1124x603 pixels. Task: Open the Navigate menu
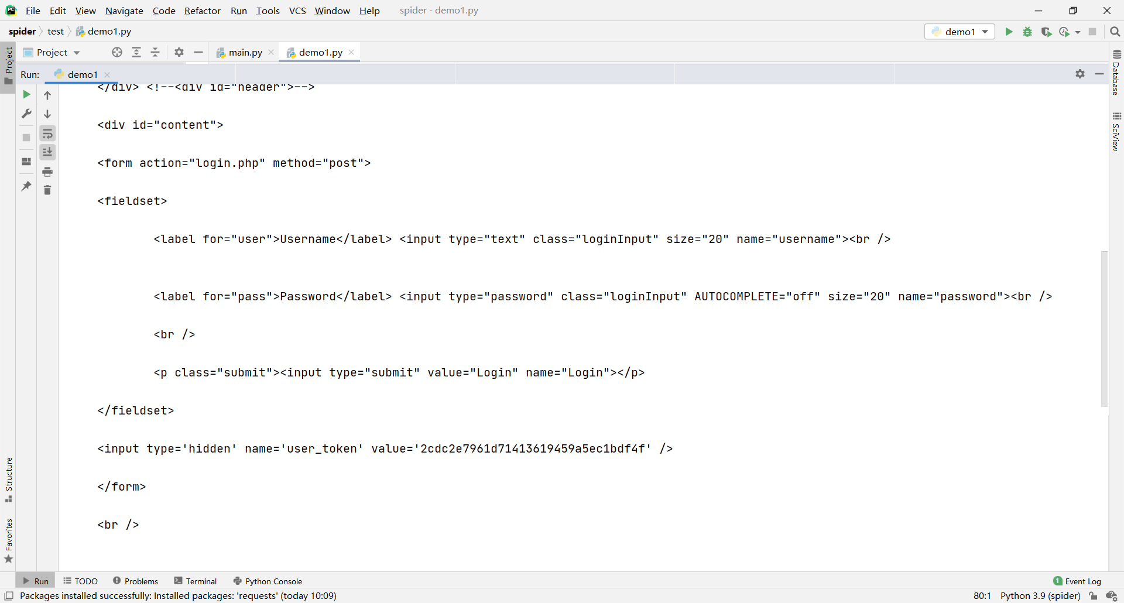pyautogui.click(x=124, y=11)
